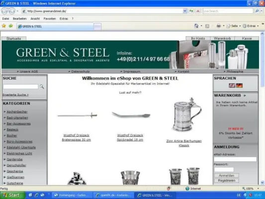The height and width of the screenshot is (199, 265).
Task: Click the Passwort input field
Action: pyautogui.click(x=224, y=170)
